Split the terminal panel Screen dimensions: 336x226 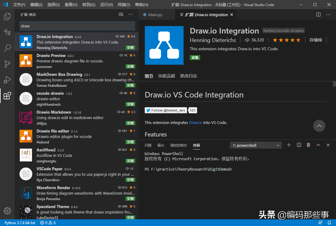[x=299, y=145]
